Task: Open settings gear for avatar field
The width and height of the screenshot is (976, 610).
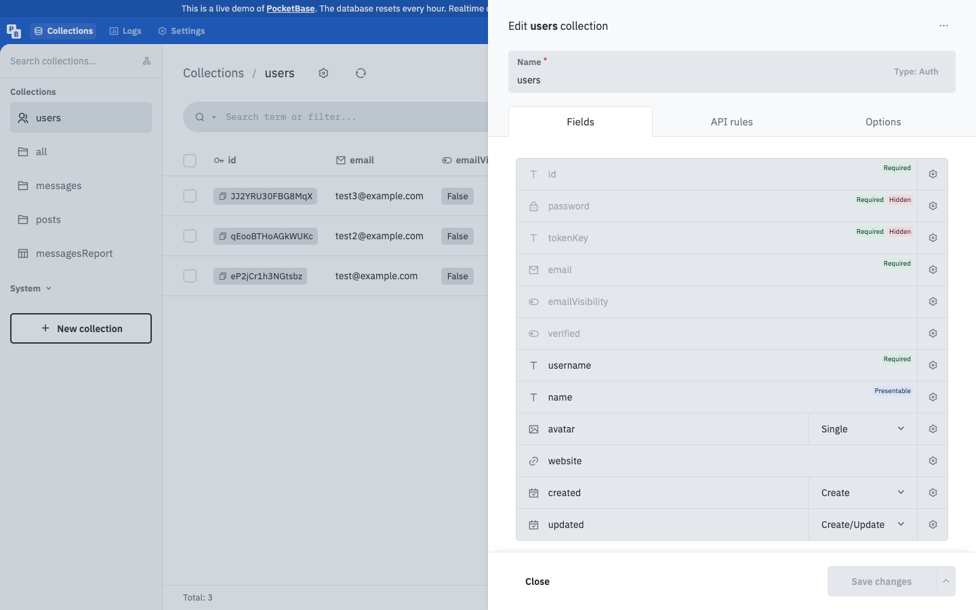Action: coord(933,429)
